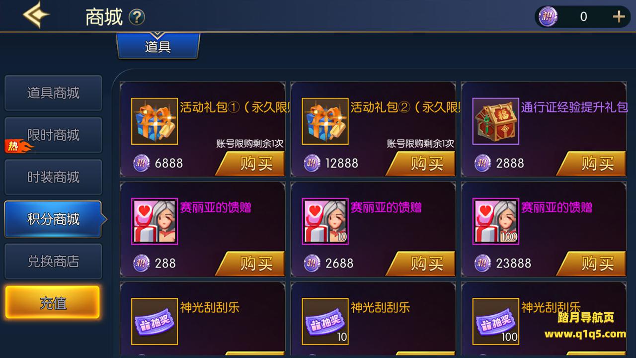Open the 兑换商店 tab
Screen dimensions: 636x358
point(53,262)
